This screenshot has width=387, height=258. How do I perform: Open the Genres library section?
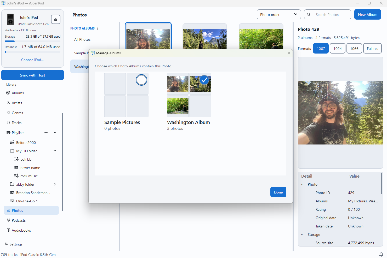(x=31, y=113)
